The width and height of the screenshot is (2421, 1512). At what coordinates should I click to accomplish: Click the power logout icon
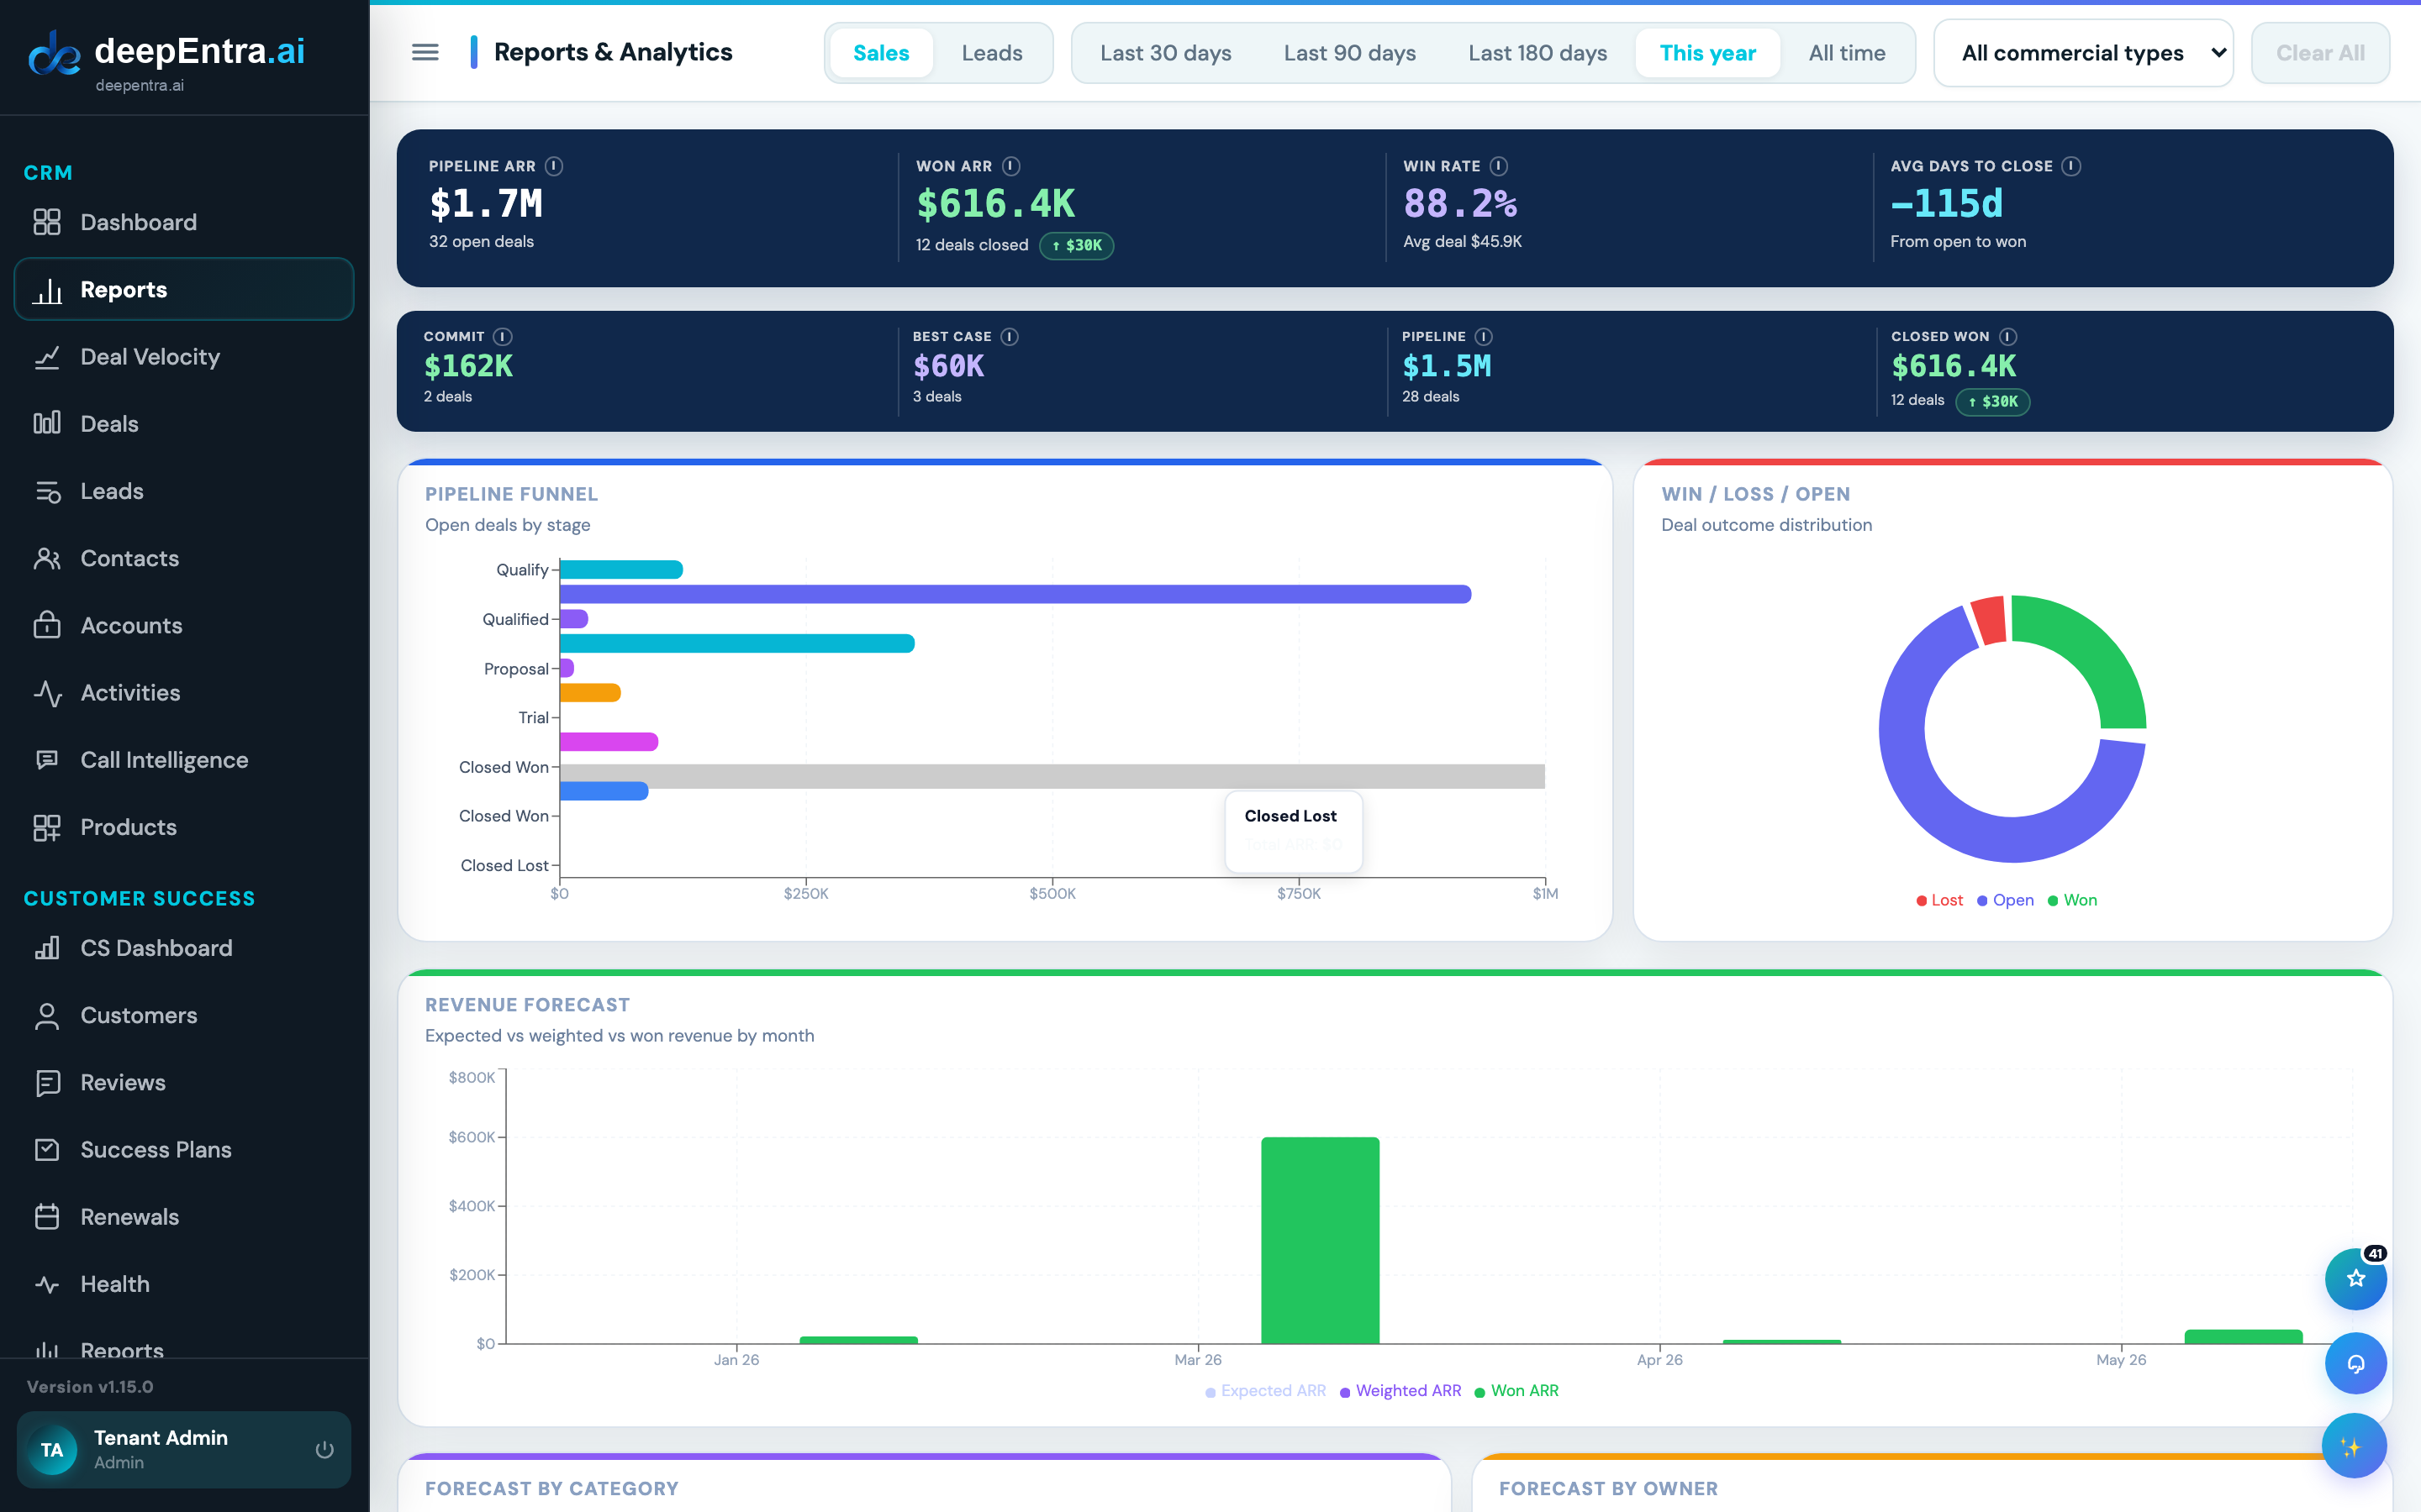tap(324, 1449)
